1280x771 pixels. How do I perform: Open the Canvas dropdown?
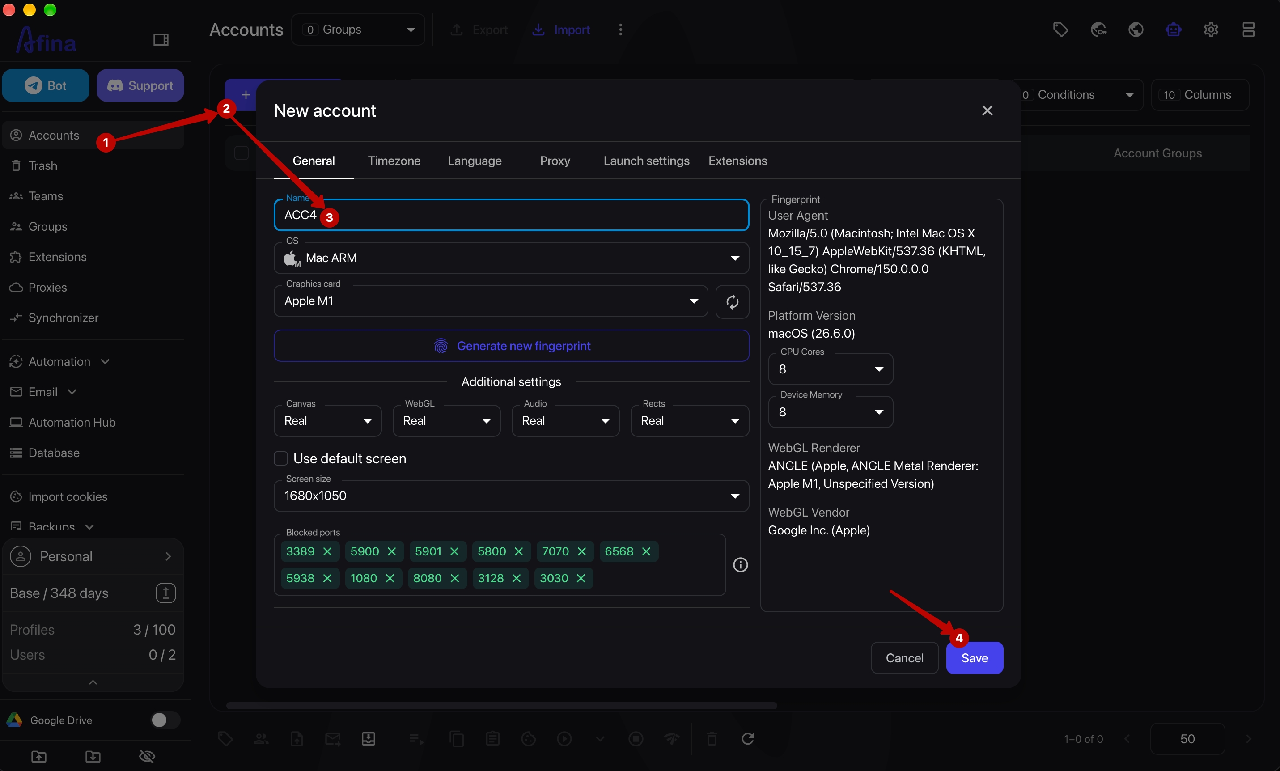coord(327,421)
